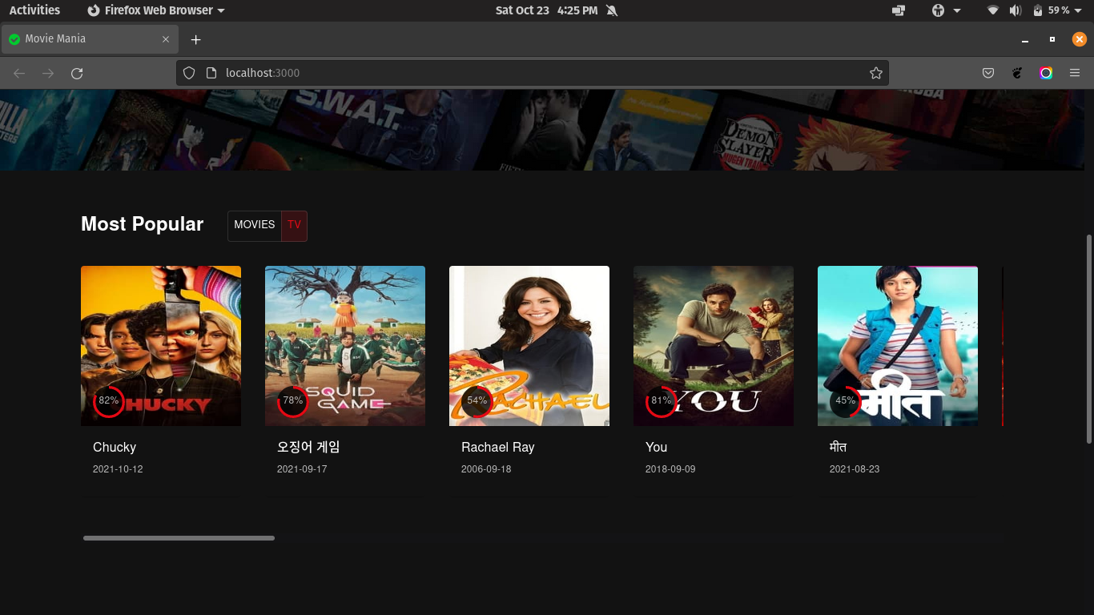This screenshot has width=1094, height=615.
Task: Click the GNOME foot extension icon
Action: 1017,73
